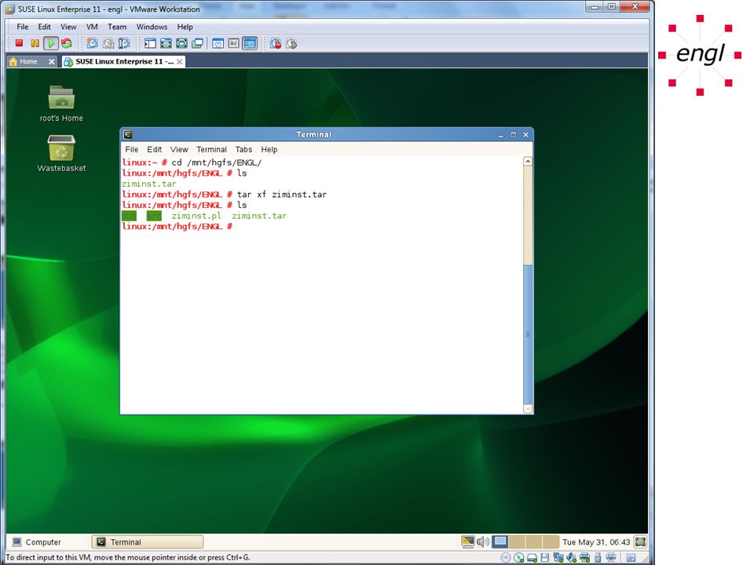Show the appliance view
754x565 pixels.
pyautogui.click(x=234, y=43)
